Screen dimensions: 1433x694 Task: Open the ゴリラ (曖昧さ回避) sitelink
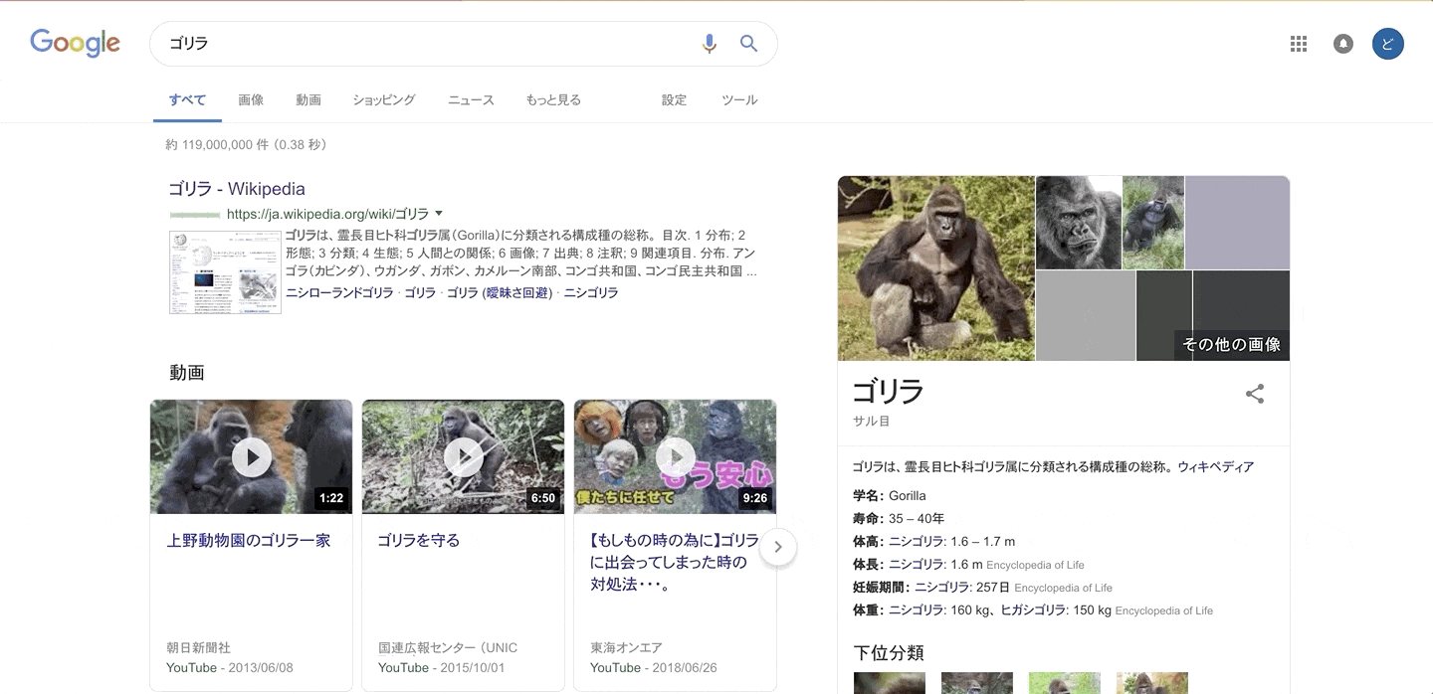click(x=499, y=293)
